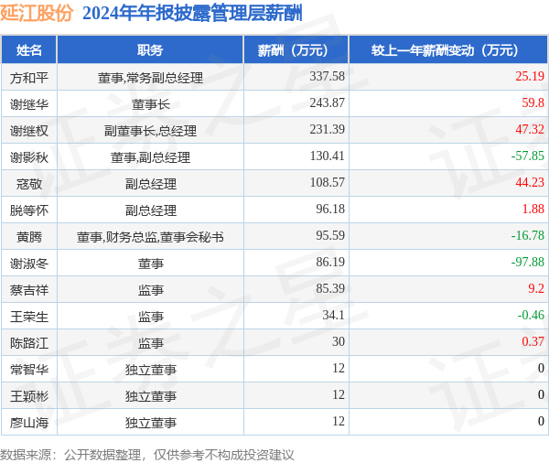The width and height of the screenshot is (549, 463).
Task: Click the name 谢淑冬
Action: (28, 264)
